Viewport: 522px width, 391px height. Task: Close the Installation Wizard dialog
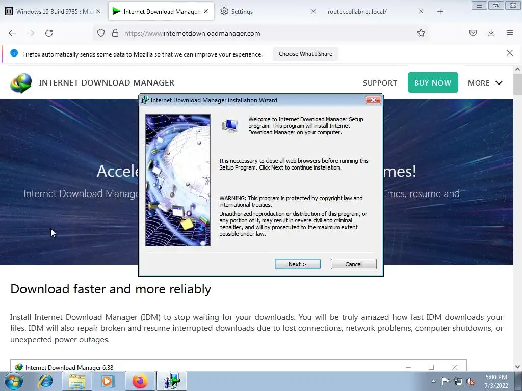[373, 100]
